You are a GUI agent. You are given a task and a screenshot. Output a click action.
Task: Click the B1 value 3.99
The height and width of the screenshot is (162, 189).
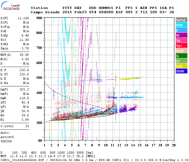25,120
